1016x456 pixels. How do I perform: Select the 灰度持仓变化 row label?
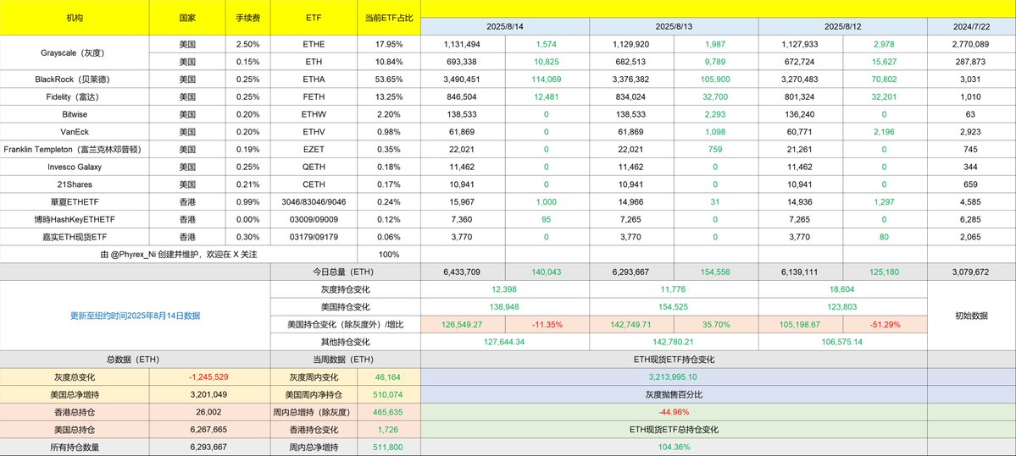[346, 290]
